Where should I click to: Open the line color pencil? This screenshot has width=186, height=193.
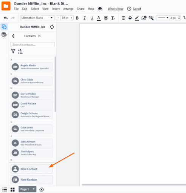137,18
